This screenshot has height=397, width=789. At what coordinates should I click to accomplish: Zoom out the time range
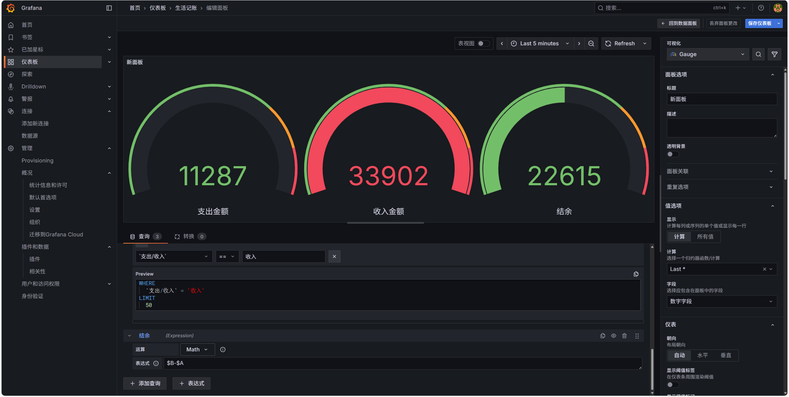pos(591,43)
